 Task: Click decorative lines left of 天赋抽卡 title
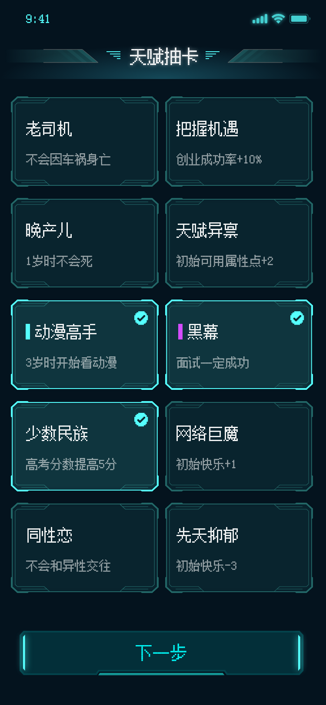[x=114, y=55]
